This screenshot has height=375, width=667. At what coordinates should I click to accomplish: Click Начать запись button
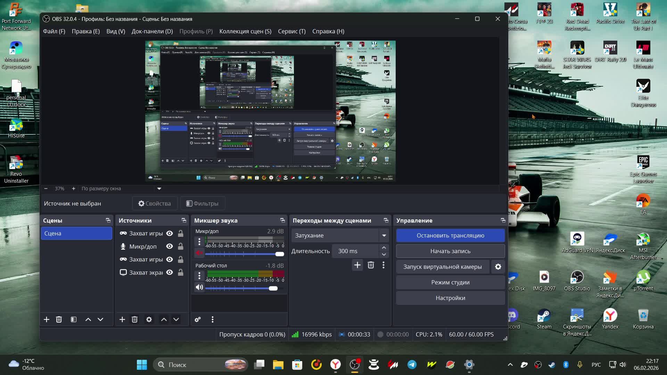coord(450,251)
